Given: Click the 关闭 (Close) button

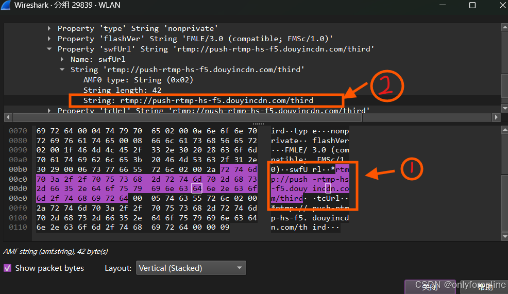Looking at the screenshot, I should point(430,287).
